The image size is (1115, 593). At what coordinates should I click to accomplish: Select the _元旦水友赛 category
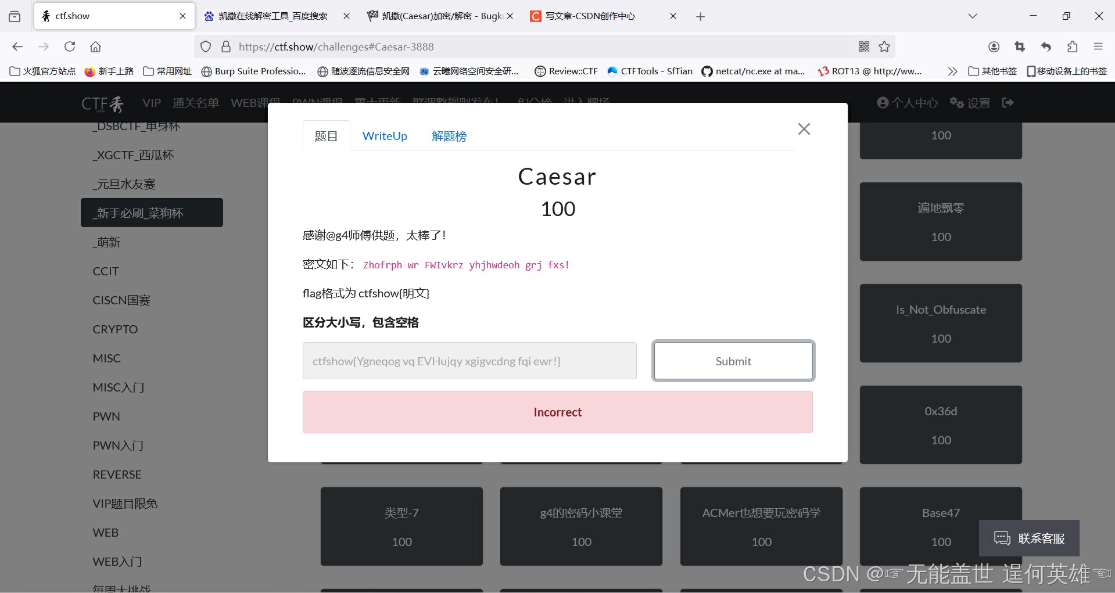coord(124,184)
